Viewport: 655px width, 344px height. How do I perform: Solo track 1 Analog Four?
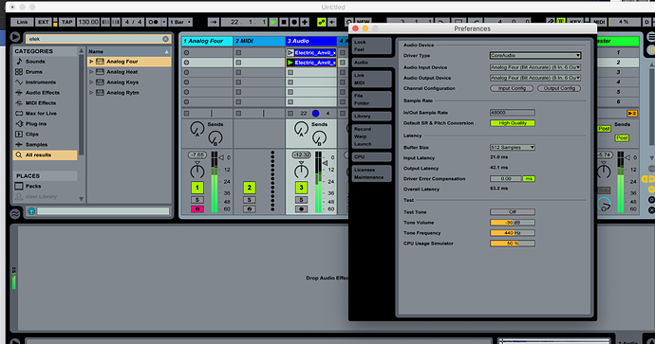pos(197,200)
